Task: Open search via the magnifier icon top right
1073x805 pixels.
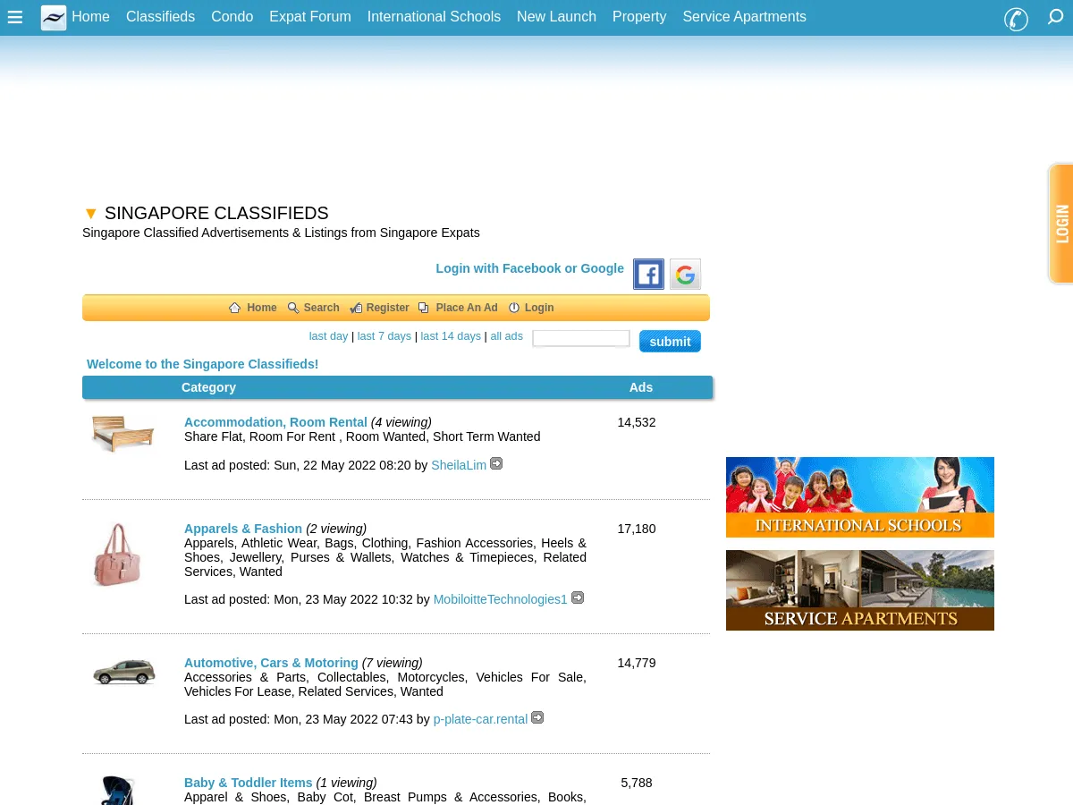Action: [x=1055, y=18]
